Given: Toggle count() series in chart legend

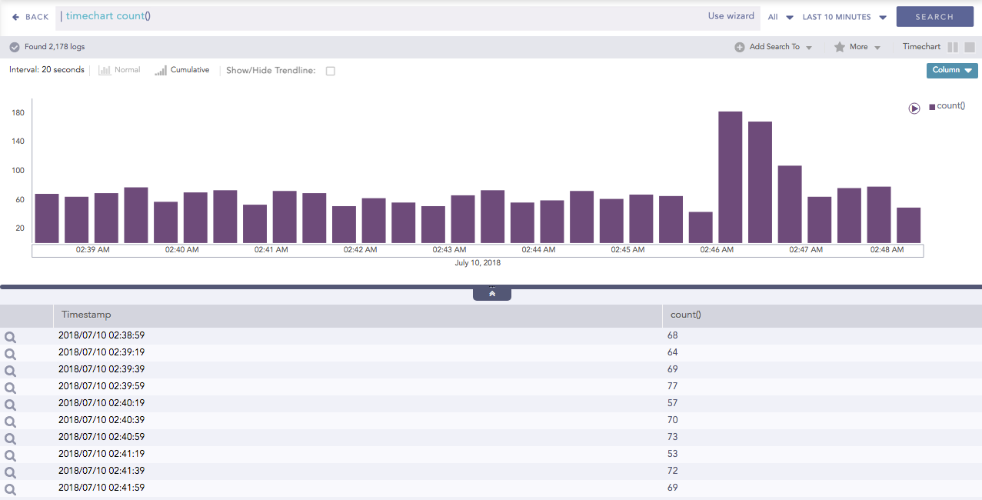Looking at the screenshot, I should point(947,106).
